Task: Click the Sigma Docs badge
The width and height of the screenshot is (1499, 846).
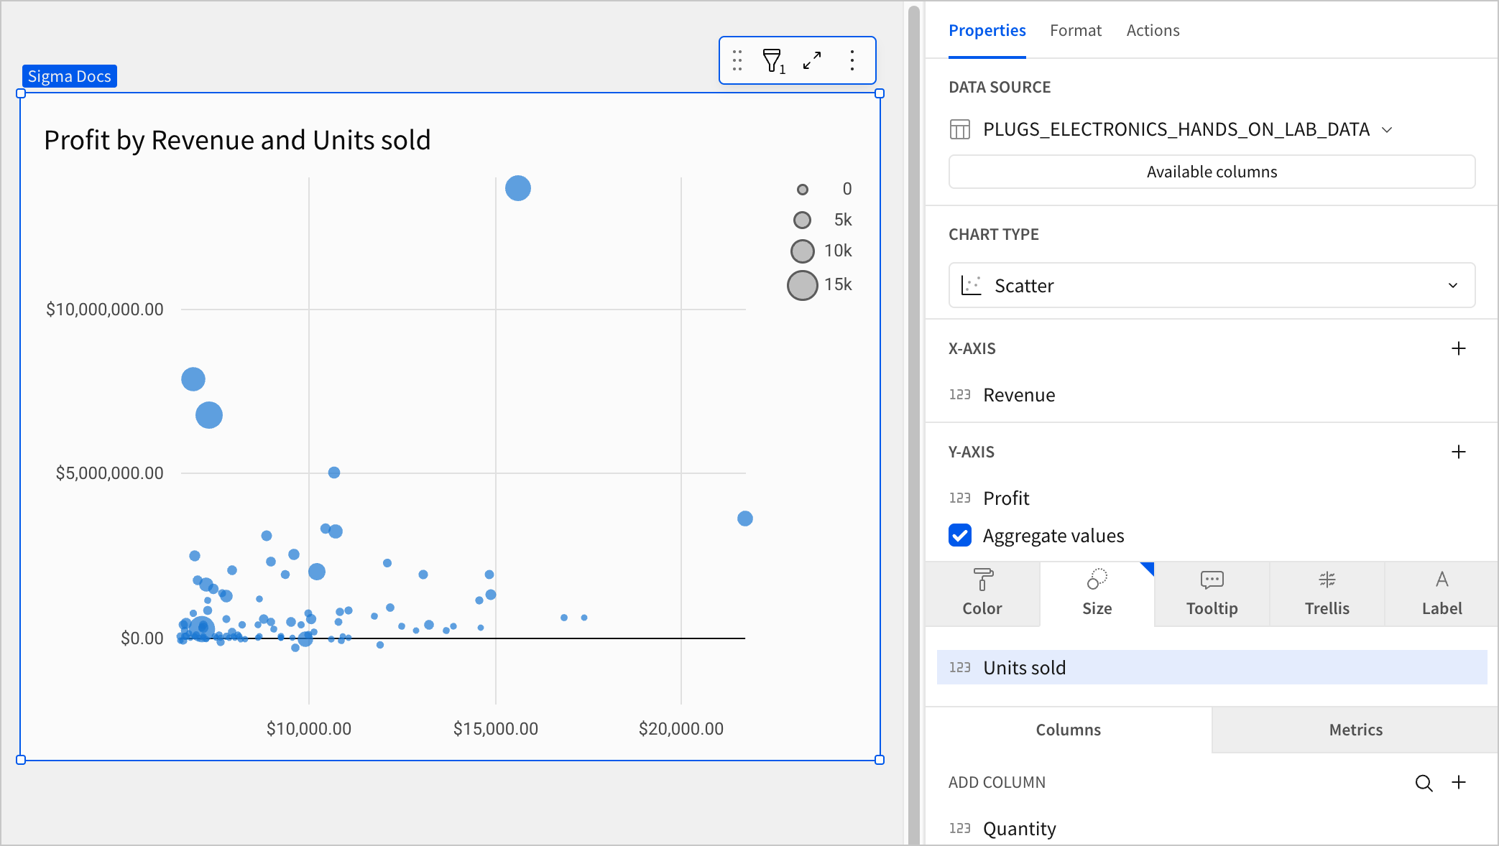Action: pos(69,76)
